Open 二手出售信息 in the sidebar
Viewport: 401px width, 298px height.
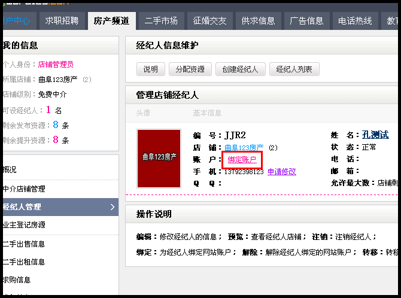tap(24, 244)
